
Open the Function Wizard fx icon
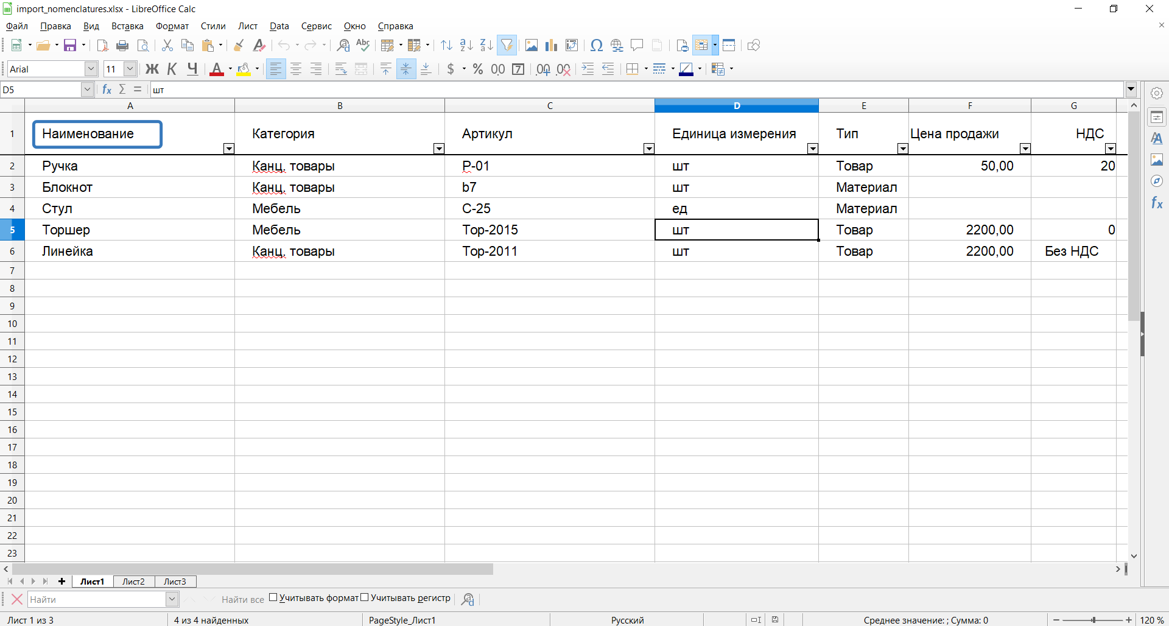[x=107, y=90]
